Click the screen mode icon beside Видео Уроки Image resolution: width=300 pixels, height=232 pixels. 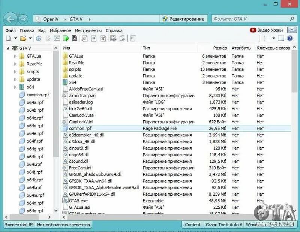pos(292,30)
